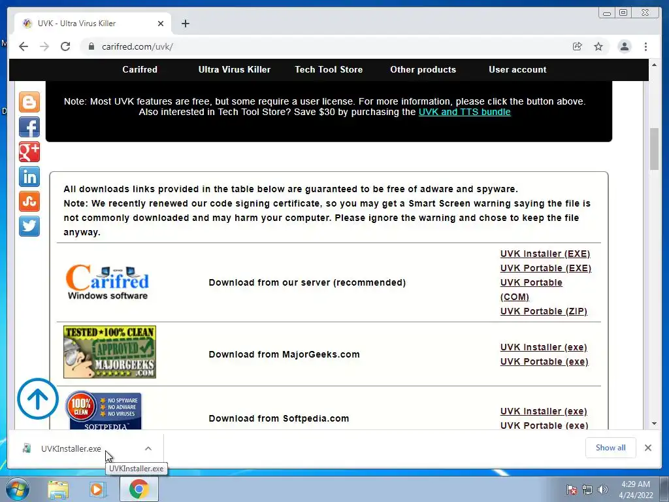This screenshot has width=669, height=502.
Task: Download UVK Portable (ZIP) link
Action: point(544,311)
